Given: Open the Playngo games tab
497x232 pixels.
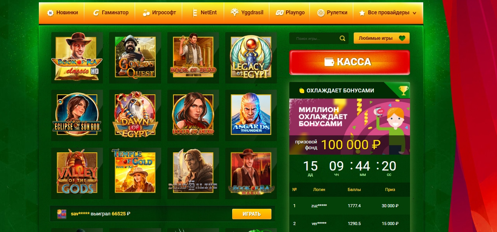Looking at the screenshot, I should tap(290, 13).
